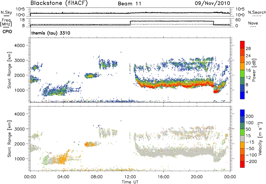Click the "-50" label on Velocity colorbar
The width and height of the screenshot is (266, 184).
[250, 148]
